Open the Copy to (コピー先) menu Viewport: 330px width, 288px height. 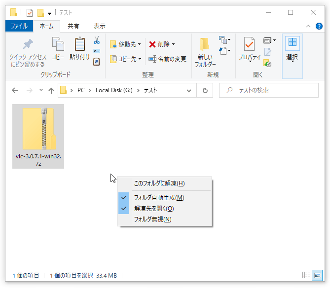click(125, 59)
